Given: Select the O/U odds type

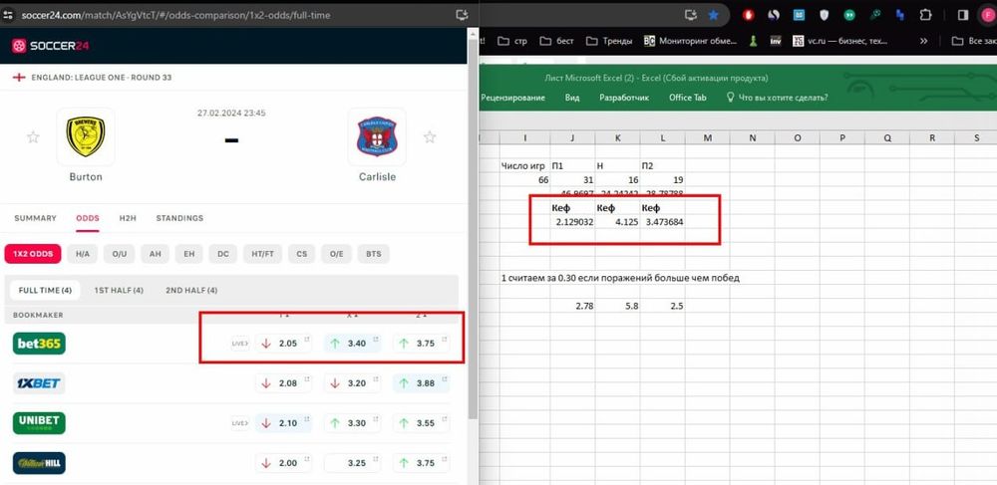Looking at the screenshot, I should tap(120, 254).
